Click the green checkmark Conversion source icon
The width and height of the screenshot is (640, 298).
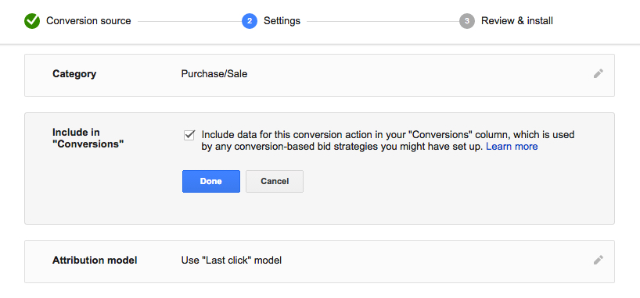[x=32, y=21]
